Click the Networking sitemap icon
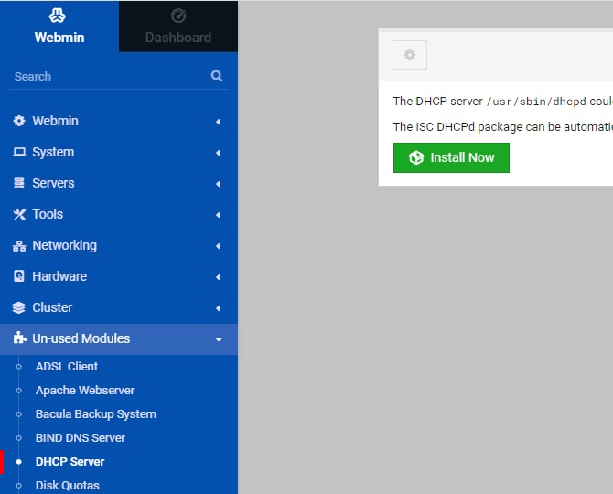Viewport: 613px width, 494px height. (19, 246)
